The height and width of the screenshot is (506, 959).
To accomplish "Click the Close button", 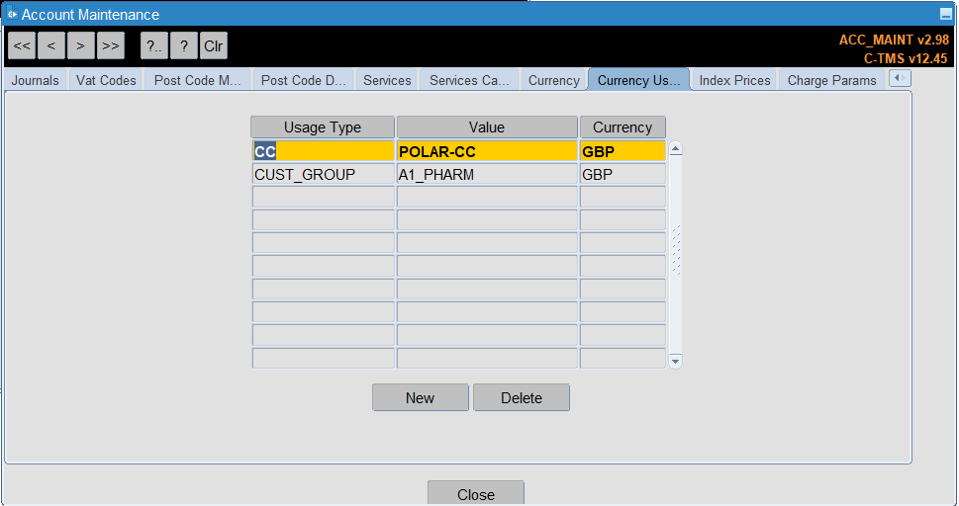I will tap(476, 494).
